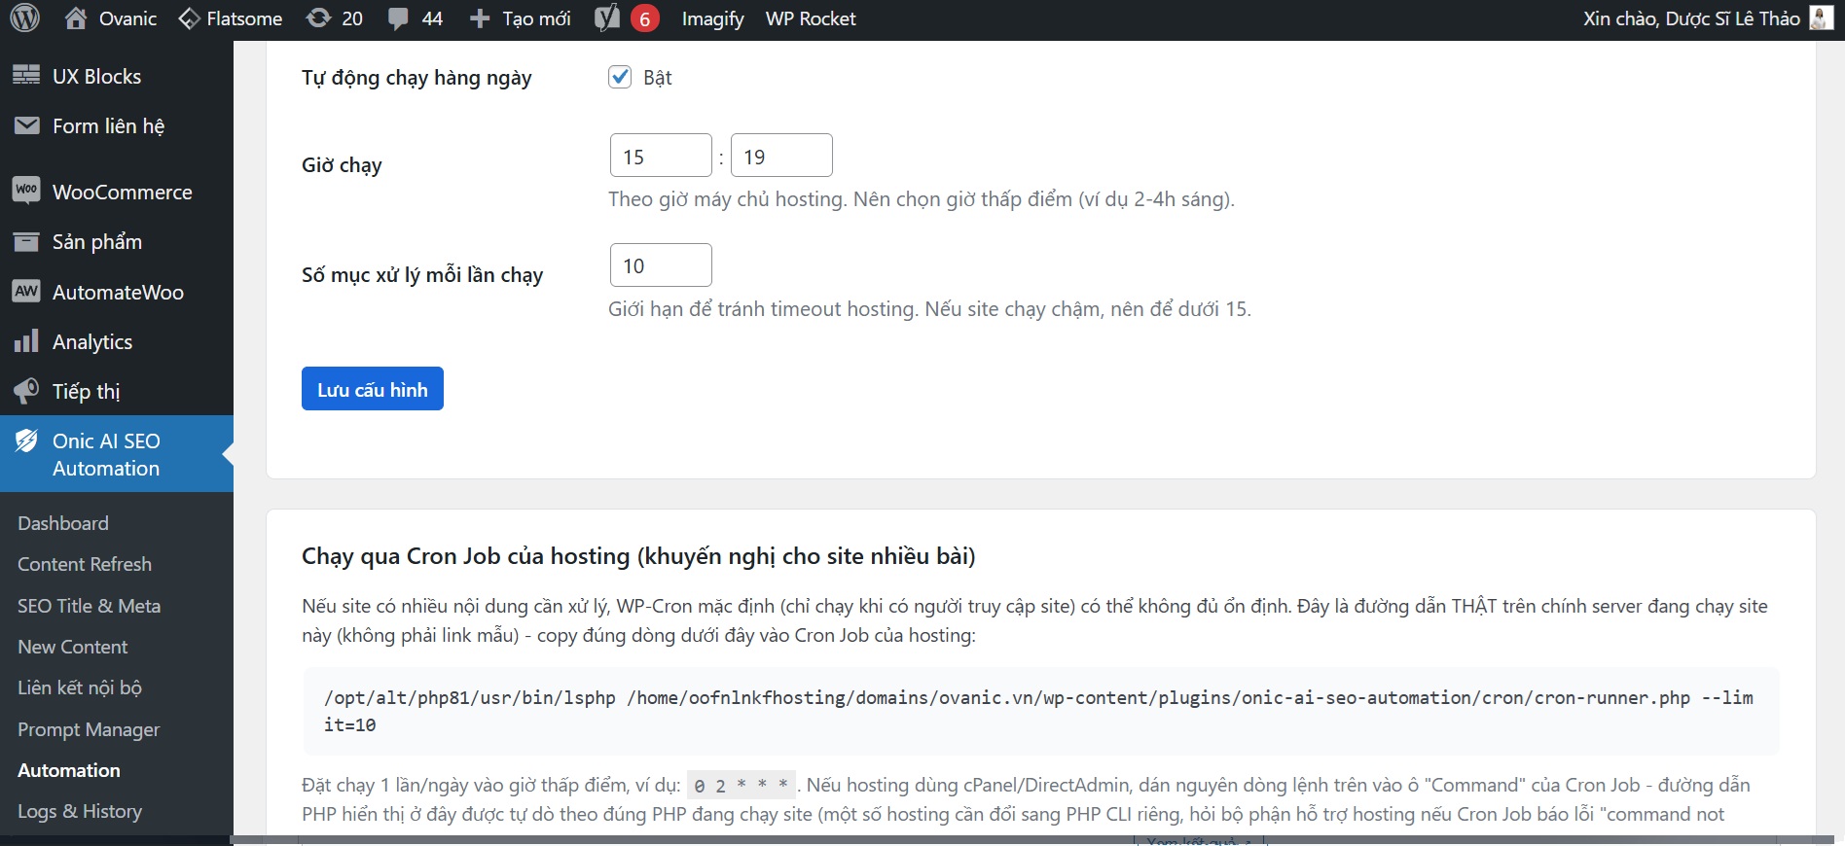
Task: Click the Yoast red notification badge 6
Action: coord(644,18)
